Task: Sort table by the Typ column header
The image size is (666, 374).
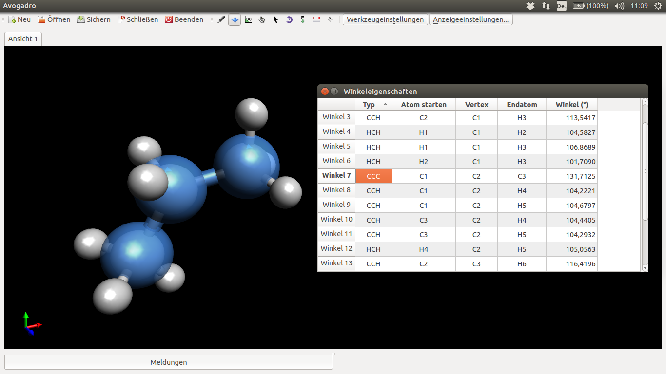Action: pyautogui.click(x=373, y=105)
